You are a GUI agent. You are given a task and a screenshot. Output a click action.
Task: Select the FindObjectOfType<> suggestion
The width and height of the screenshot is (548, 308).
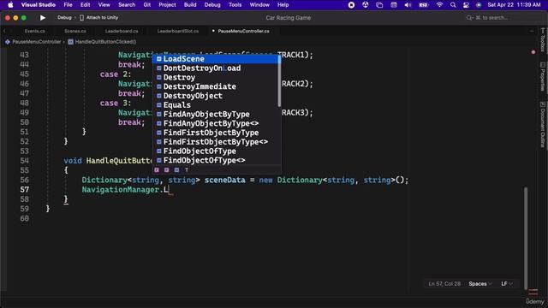pos(216,160)
